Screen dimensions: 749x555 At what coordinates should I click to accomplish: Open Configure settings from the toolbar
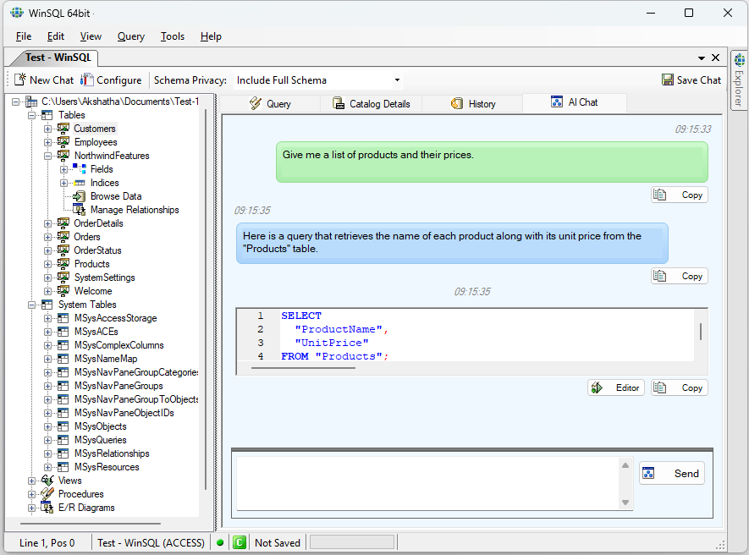pyautogui.click(x=113, y=80)
